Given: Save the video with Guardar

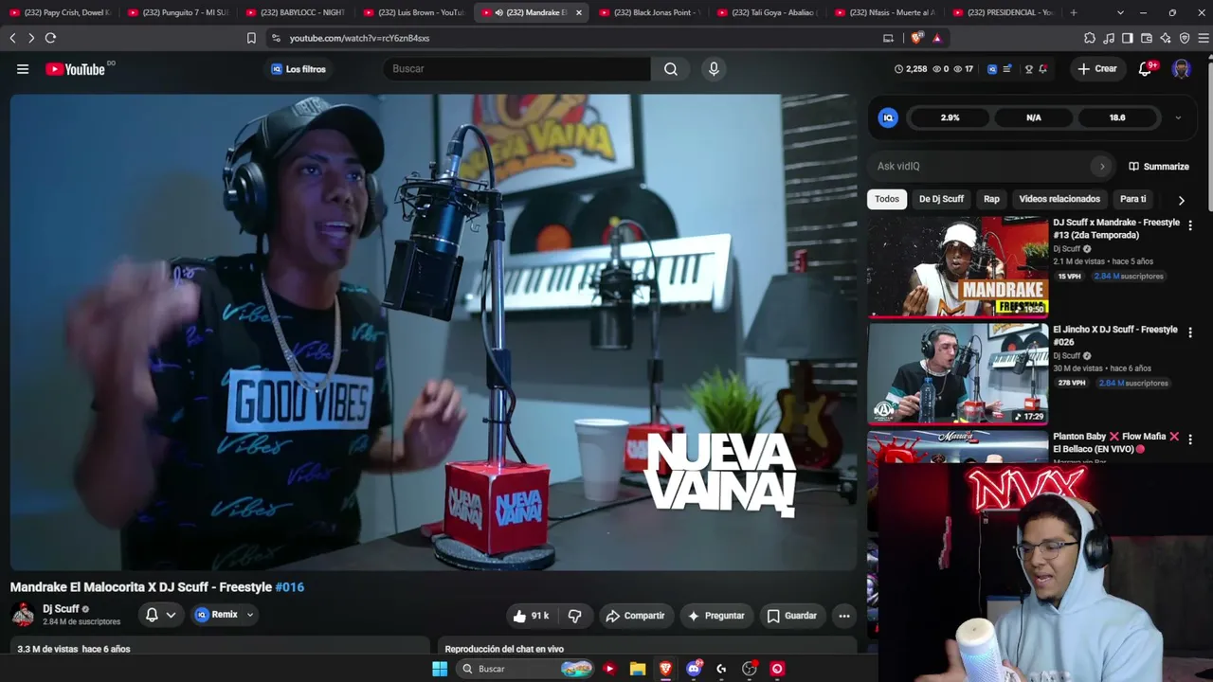Looking at the screenshot, I should tap(791, 616).
